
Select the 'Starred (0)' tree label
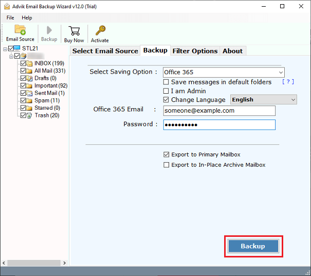(x=47, y=108)
